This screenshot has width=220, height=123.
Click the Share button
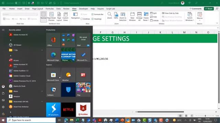pyautogui.click(x=209, y=9)
